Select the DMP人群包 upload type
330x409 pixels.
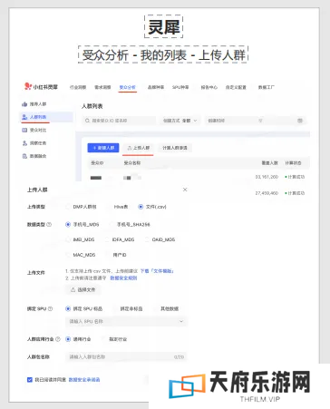click(x=68, y=207)
